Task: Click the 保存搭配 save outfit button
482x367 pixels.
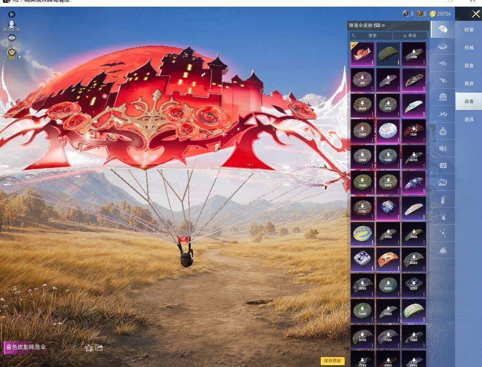Action: (x=333, y=361)
